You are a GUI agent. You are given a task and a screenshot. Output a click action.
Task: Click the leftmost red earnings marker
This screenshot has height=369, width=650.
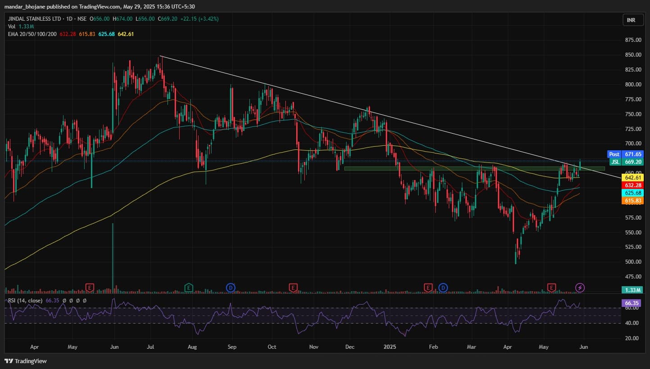[90, 287]
